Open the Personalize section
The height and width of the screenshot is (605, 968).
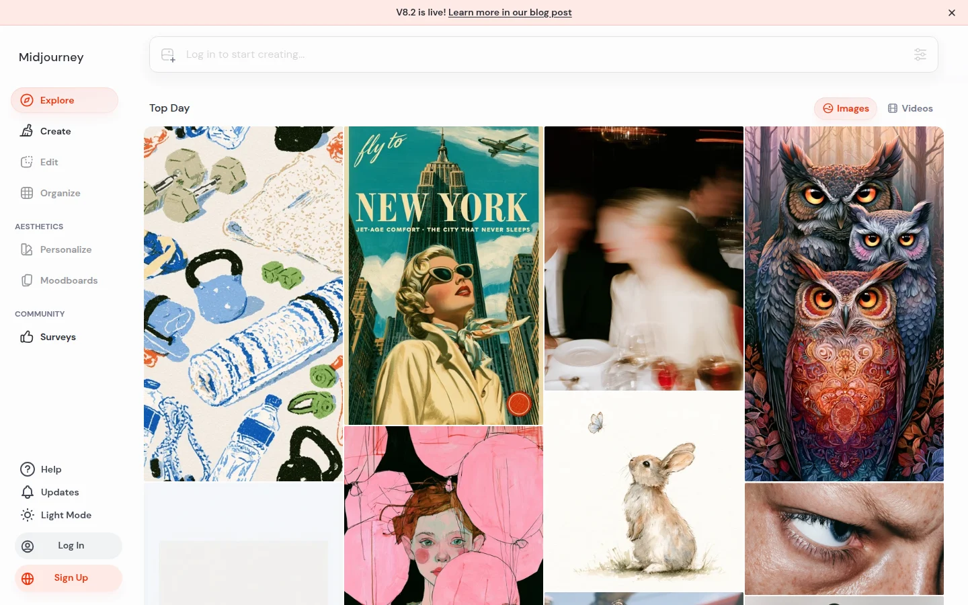(x=65, y=249)
